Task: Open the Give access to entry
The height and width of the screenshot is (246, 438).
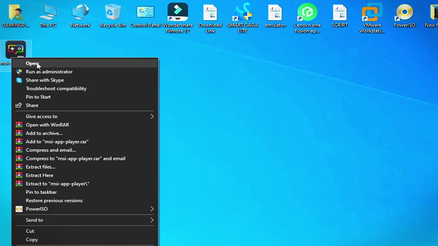Action: (85, 117)
